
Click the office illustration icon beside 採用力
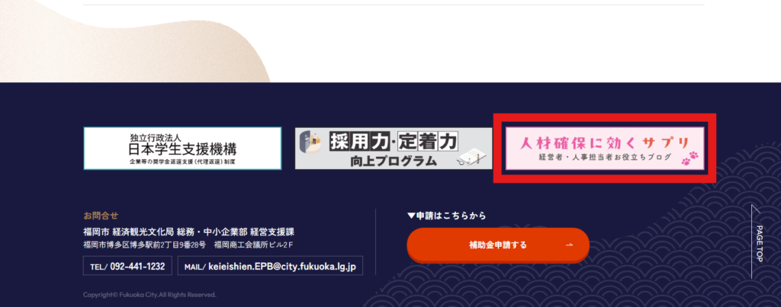(310, 142)
